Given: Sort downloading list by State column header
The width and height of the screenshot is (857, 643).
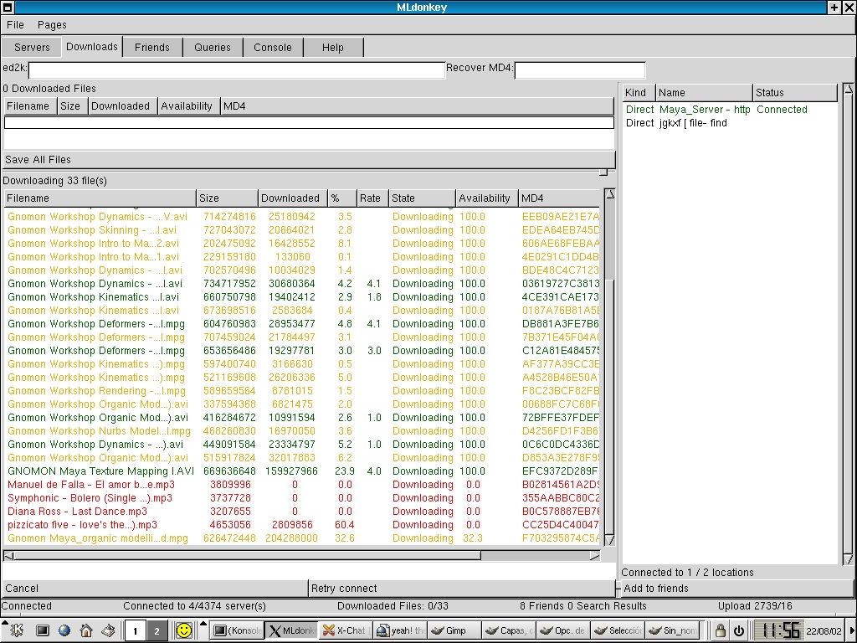Looking at the screenshot, I should 422,198.
